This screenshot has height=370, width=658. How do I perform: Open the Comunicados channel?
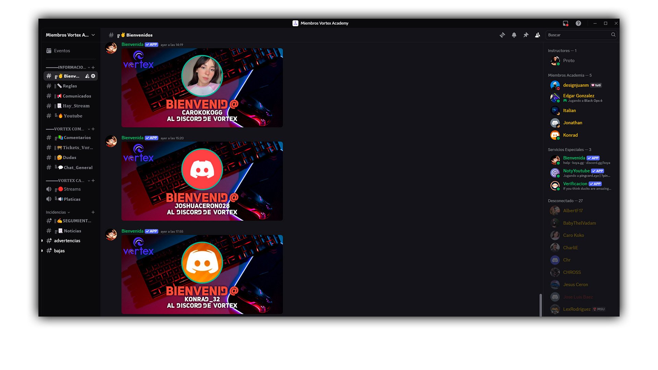71,96
